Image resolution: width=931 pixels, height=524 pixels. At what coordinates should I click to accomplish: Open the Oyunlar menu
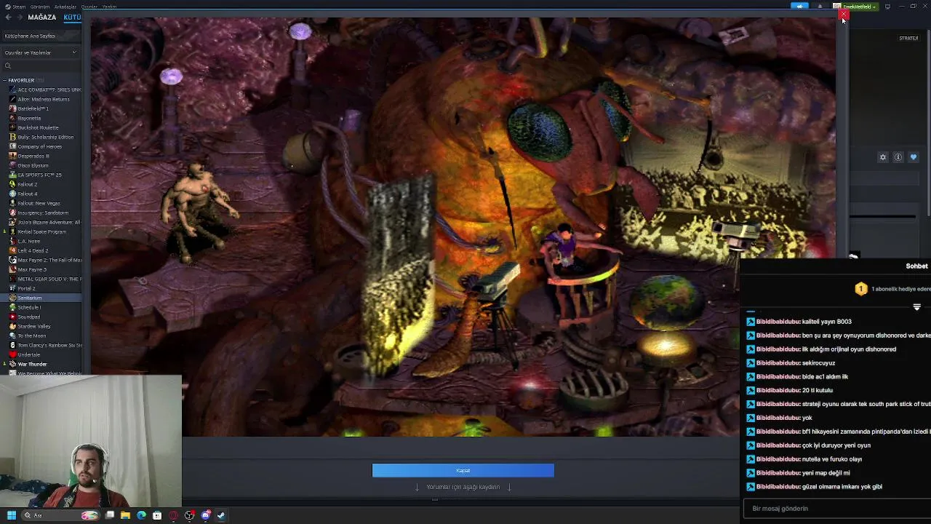89,7
